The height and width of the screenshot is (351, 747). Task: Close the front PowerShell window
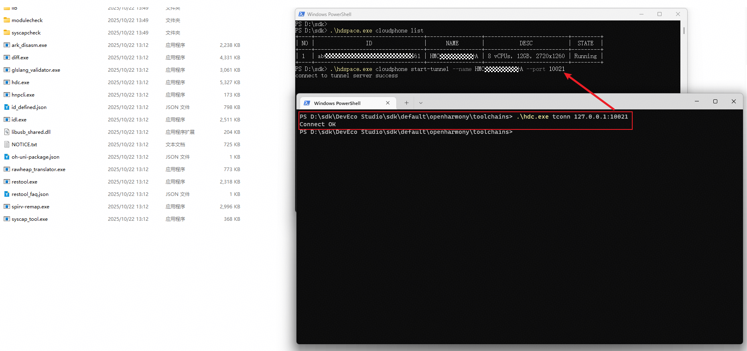click(734, 101)
